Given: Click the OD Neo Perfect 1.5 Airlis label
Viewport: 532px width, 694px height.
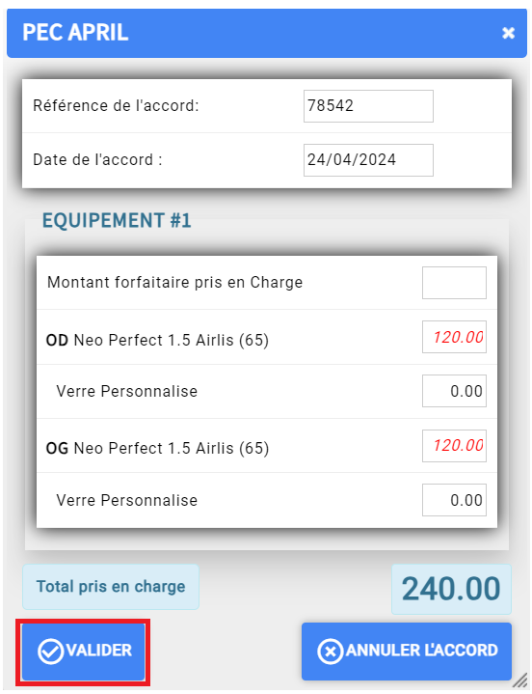Looking at the screenshot, I should [157, 341].
